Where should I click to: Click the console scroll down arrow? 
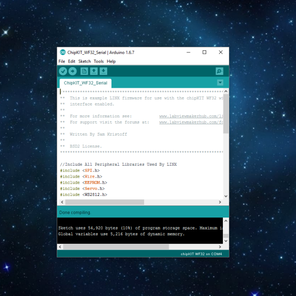click(x=226, y=241)
